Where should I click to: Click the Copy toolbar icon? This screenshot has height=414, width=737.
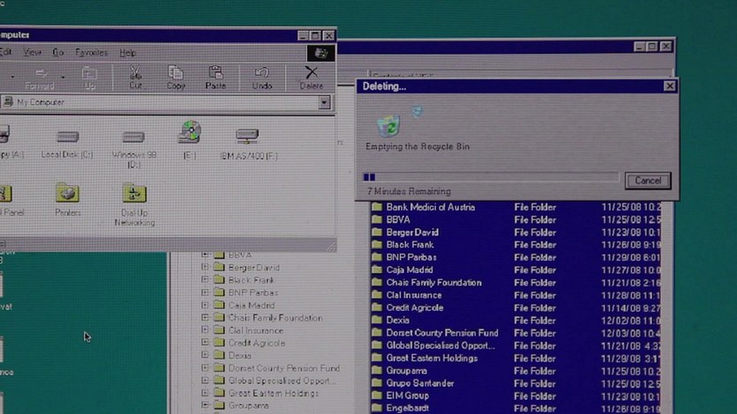tap(176, 77)
